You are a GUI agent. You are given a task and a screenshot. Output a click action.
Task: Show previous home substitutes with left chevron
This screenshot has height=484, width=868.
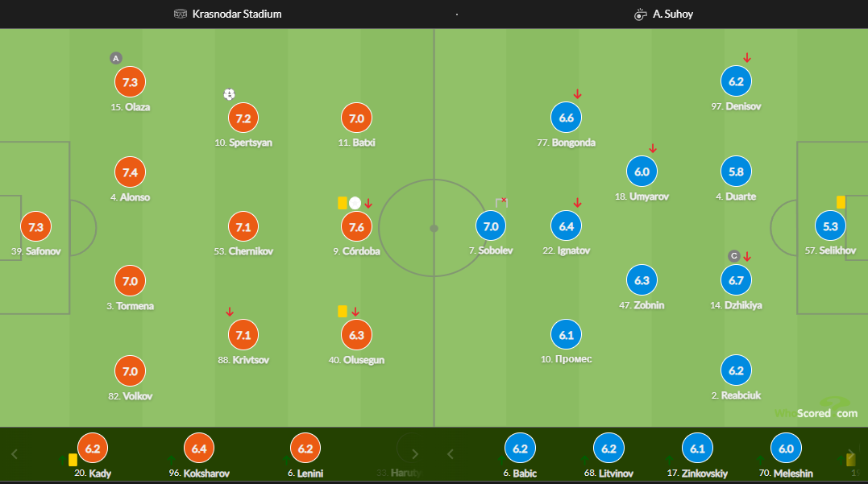(x=15, y=454)
